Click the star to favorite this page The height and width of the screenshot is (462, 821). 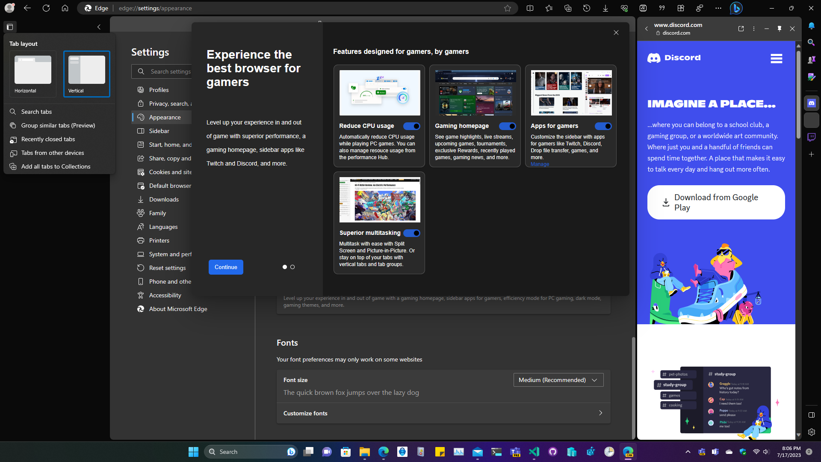pos(508,8)
